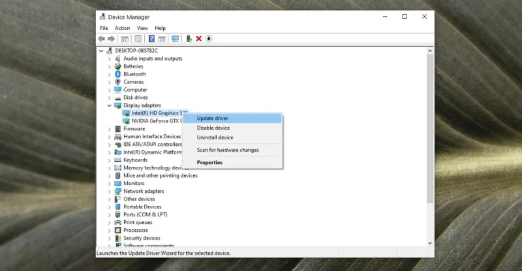522x271 pixels.
Task: Select the IDE ATA/ATAPI controllers item
Action: click(x=153, y=145)
